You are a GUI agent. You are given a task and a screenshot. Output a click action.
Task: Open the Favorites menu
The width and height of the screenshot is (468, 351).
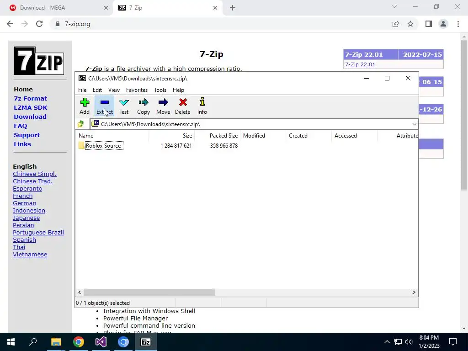tap(137, 90)
